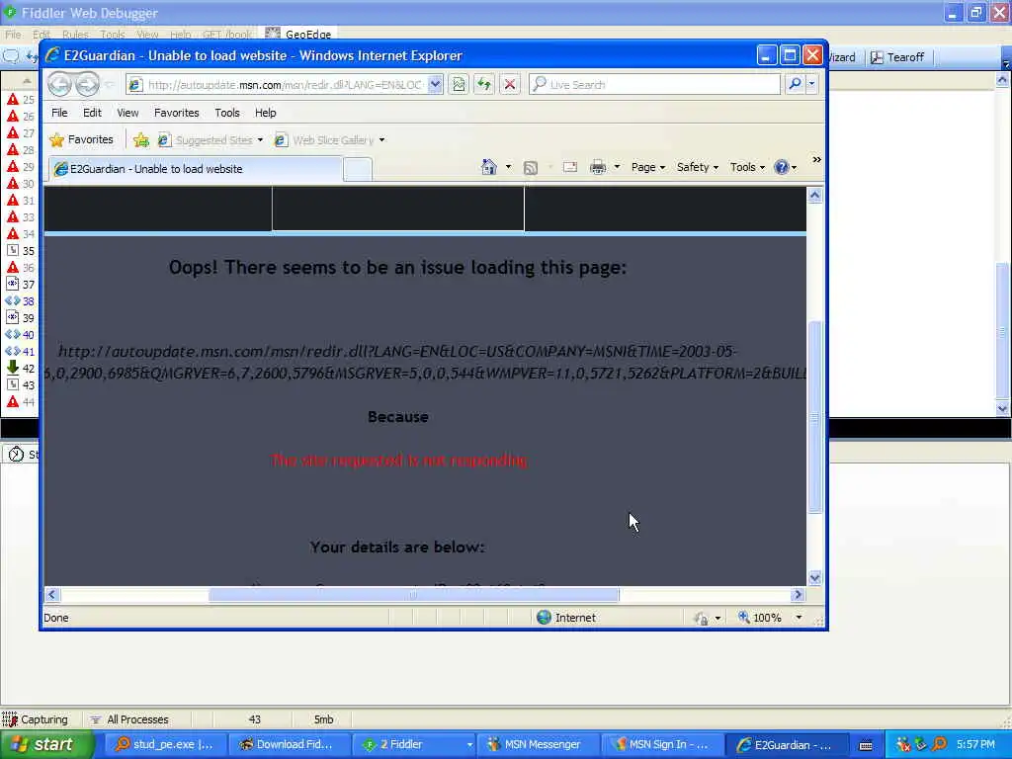Click the Home icon in command bar
1012x759 pixels.
(489, 167)
